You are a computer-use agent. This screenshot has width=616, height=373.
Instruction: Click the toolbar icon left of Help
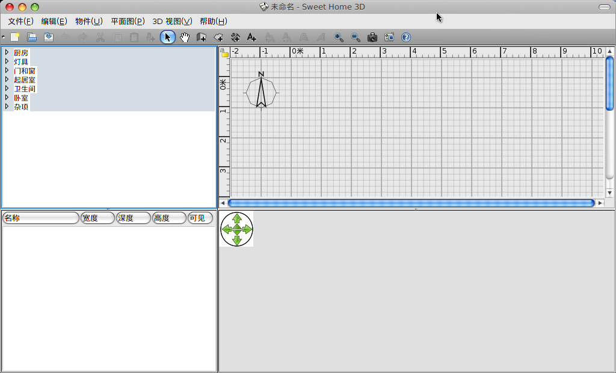(x=389, y=37)
